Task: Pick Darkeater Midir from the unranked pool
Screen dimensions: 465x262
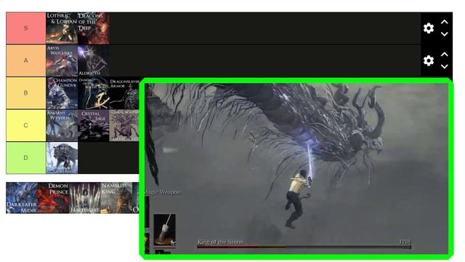Action: [x=22, y=198]
